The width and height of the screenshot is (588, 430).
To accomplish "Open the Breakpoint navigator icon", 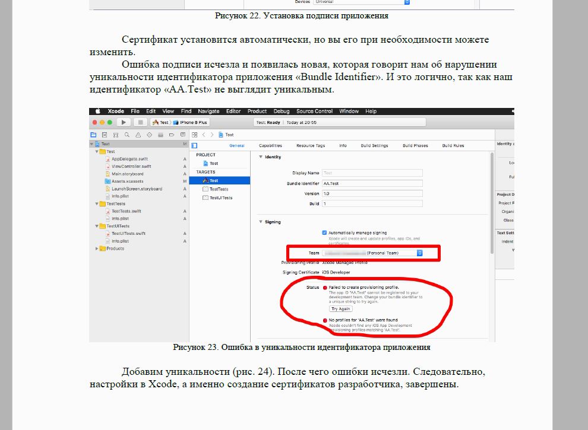I will [172, 135].
